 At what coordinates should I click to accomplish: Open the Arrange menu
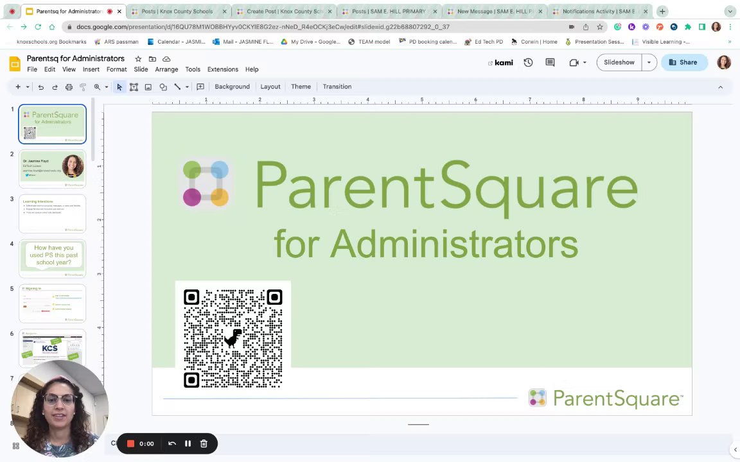coord(166,69)
